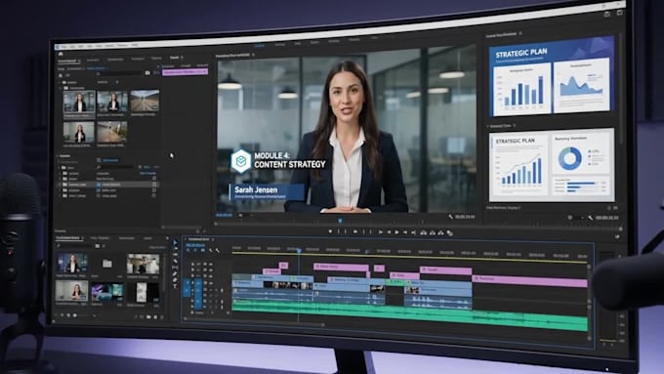Toggle the blue source patching button on track headers
The width and height of the screenshot is (664, 374).
coord(187,287)
